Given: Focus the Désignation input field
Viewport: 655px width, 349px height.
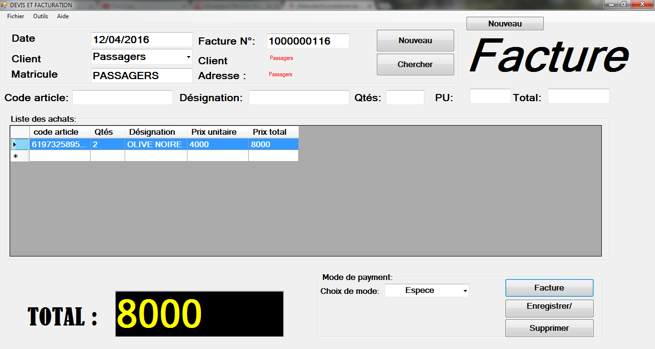Looking at the screenshot, I should pyautogui.click(x=299, y=97).
